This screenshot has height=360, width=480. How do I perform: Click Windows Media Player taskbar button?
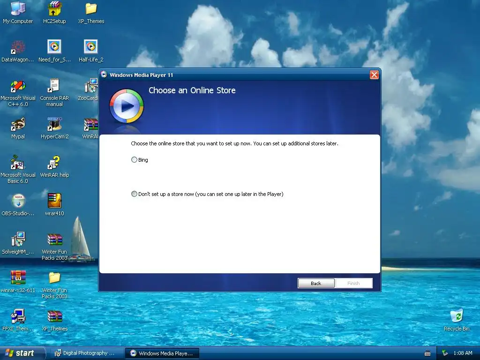(162, 353)
